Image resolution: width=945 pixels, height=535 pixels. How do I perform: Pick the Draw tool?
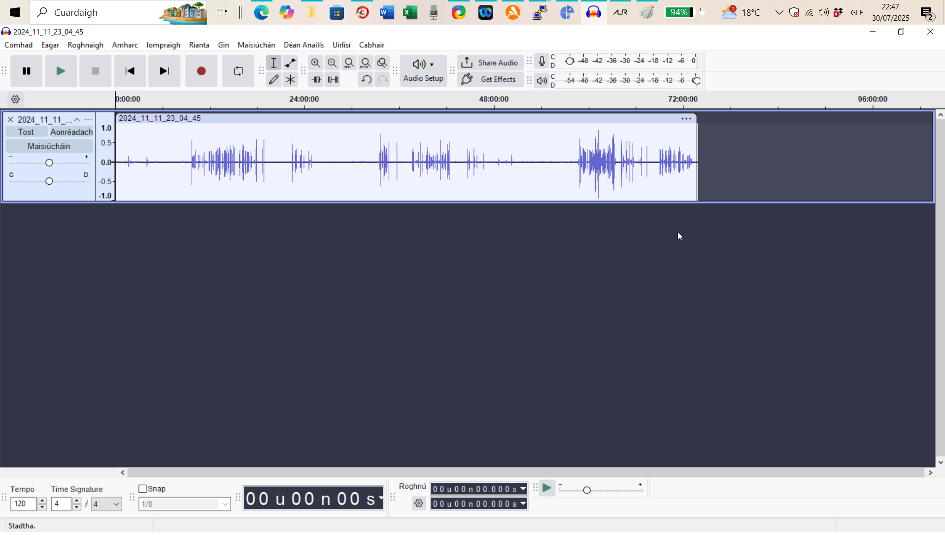[274, 79]
